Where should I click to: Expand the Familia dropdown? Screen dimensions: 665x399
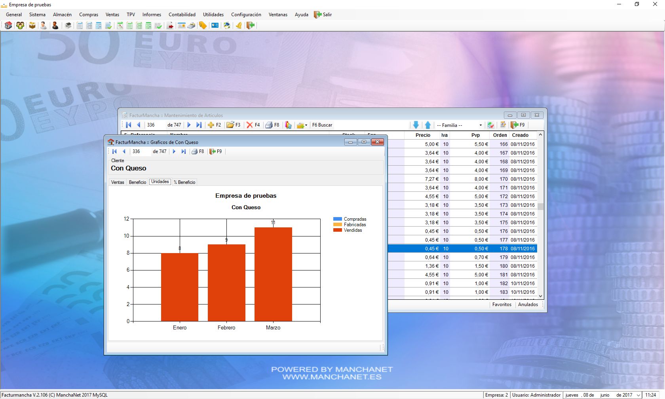pyautogui.click(x=481, y=125)
